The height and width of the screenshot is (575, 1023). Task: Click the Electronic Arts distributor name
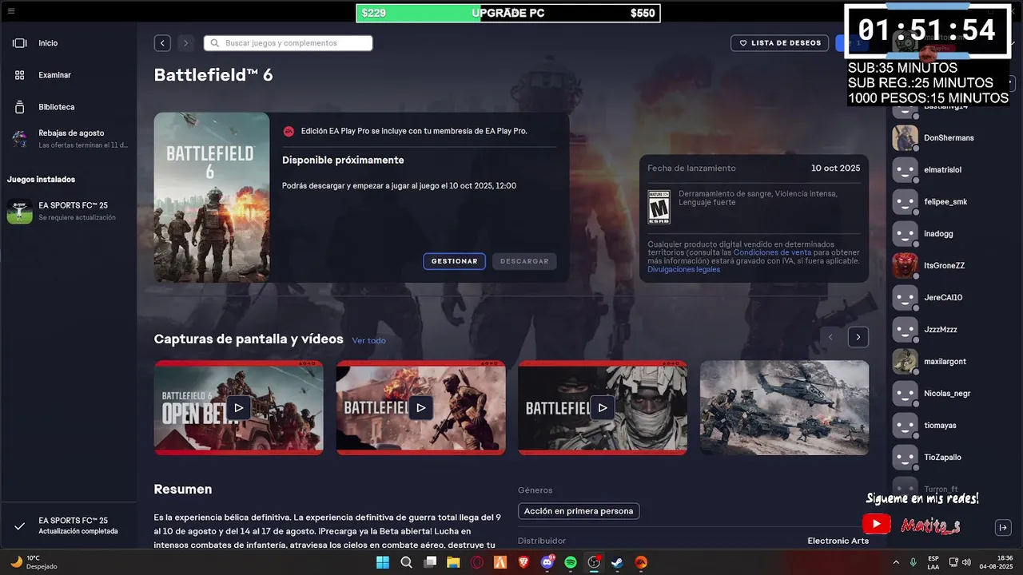click(838, 541)
